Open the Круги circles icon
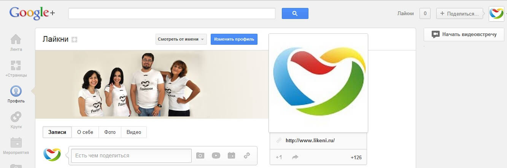The height and width of the screenshot is (168, 507). 16,117
